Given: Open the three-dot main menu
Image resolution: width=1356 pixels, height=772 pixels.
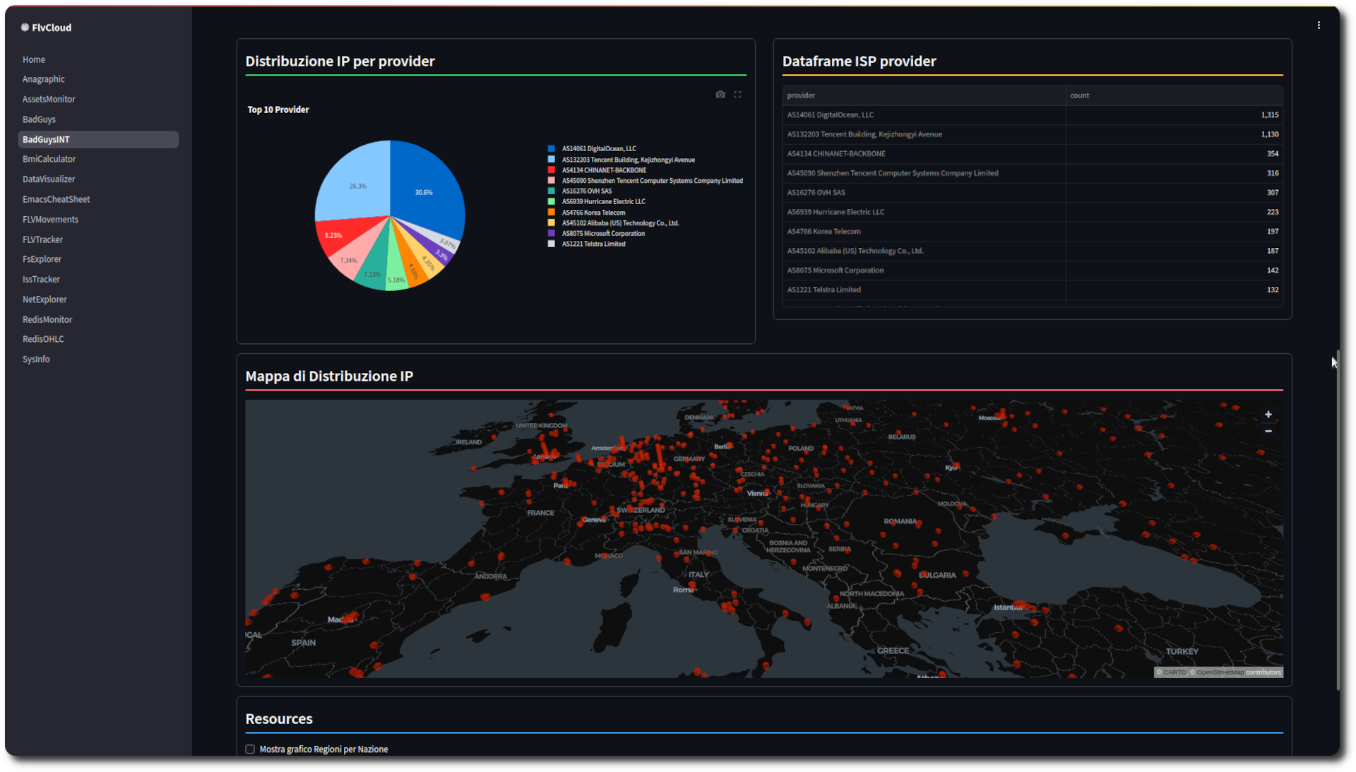Looking at the screenshot, I should (1319, 25).
